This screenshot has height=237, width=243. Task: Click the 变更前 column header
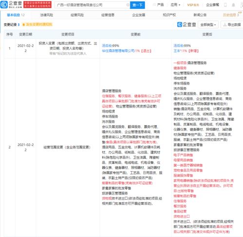click(x=135, y=34)
